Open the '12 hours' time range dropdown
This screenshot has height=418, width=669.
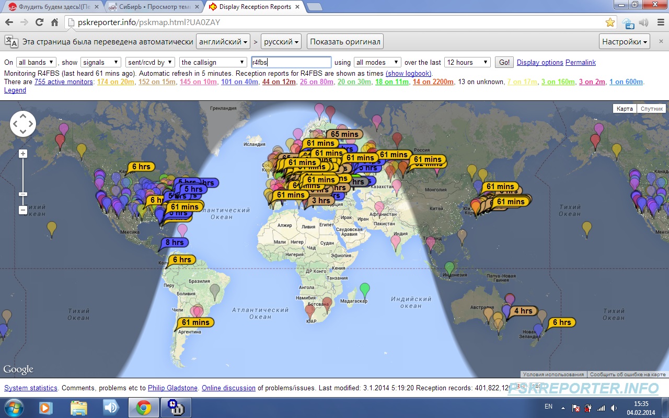point(467,62)
